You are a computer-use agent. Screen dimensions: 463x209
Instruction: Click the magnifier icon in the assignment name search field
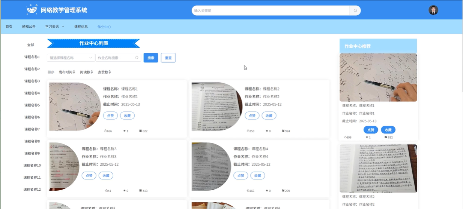click(x=137, y=58)
